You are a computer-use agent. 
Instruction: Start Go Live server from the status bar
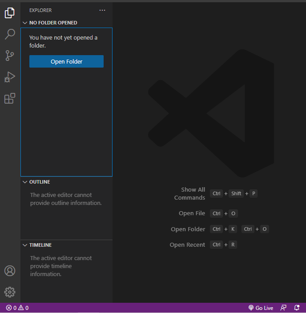point(261,308)
